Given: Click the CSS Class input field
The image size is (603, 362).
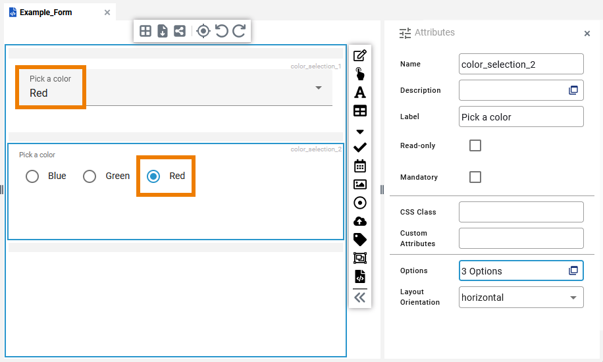Looking at the screenshot, I should click(x=521, y=212).
